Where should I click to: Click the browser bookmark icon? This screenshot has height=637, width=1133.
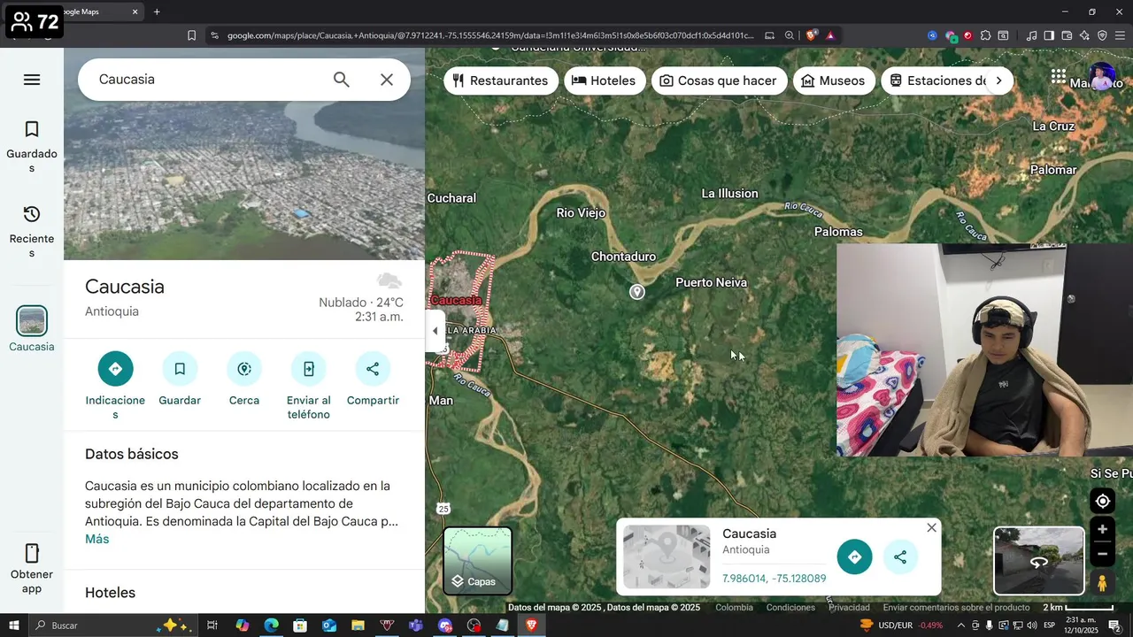pyautogui.click(x=191, y=35)
